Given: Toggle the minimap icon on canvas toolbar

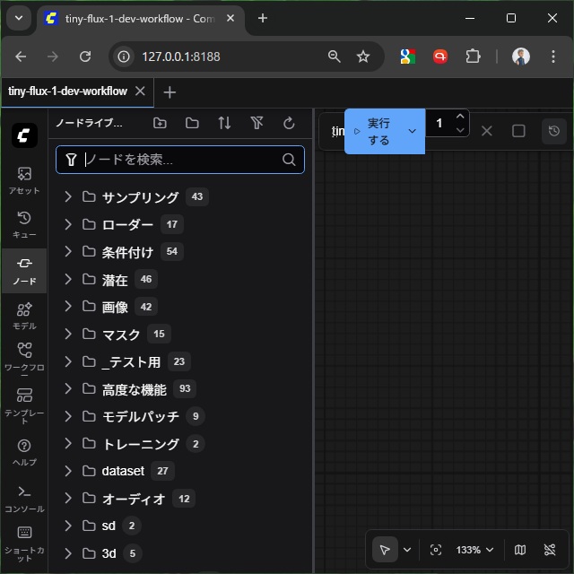Looking at the screenshot, I should [520, 550].
